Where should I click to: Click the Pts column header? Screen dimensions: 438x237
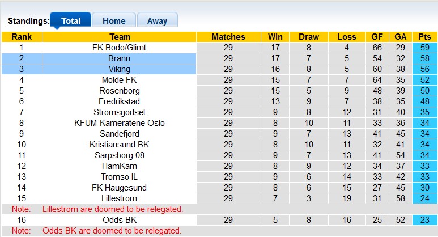(424, 37)
